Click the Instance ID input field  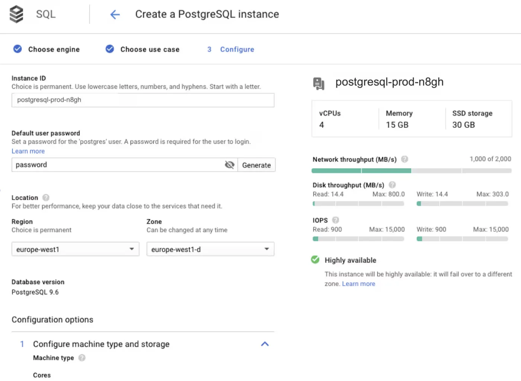coord(143,100)
